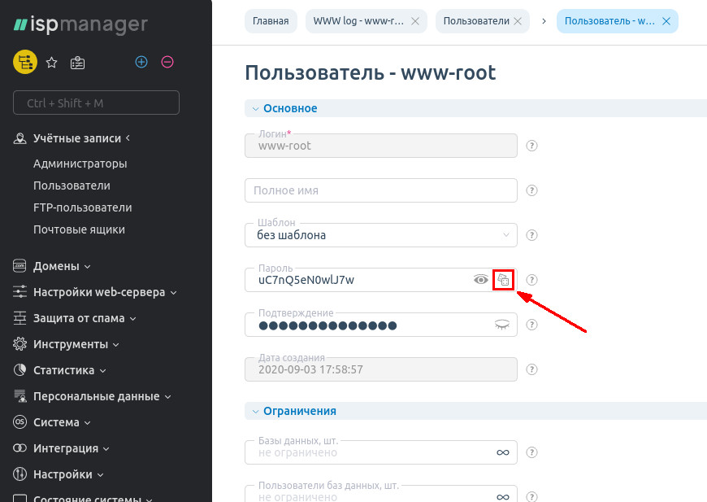The width and height of the screenshot is (707, 502).
Task: Set unlimited for Базы данных with infinity icon
Action: tap(502, 452)
